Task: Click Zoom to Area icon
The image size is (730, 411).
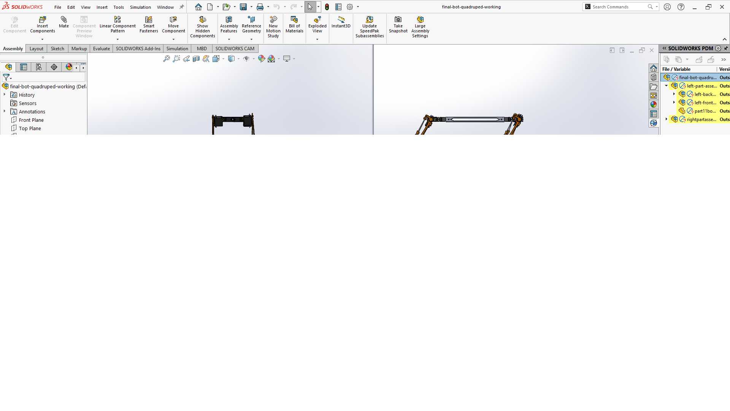Action: click(x=176, y=59)
